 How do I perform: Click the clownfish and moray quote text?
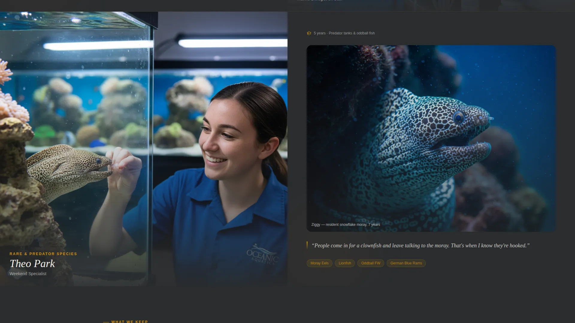pyautogui.click(x=420, y=246)
